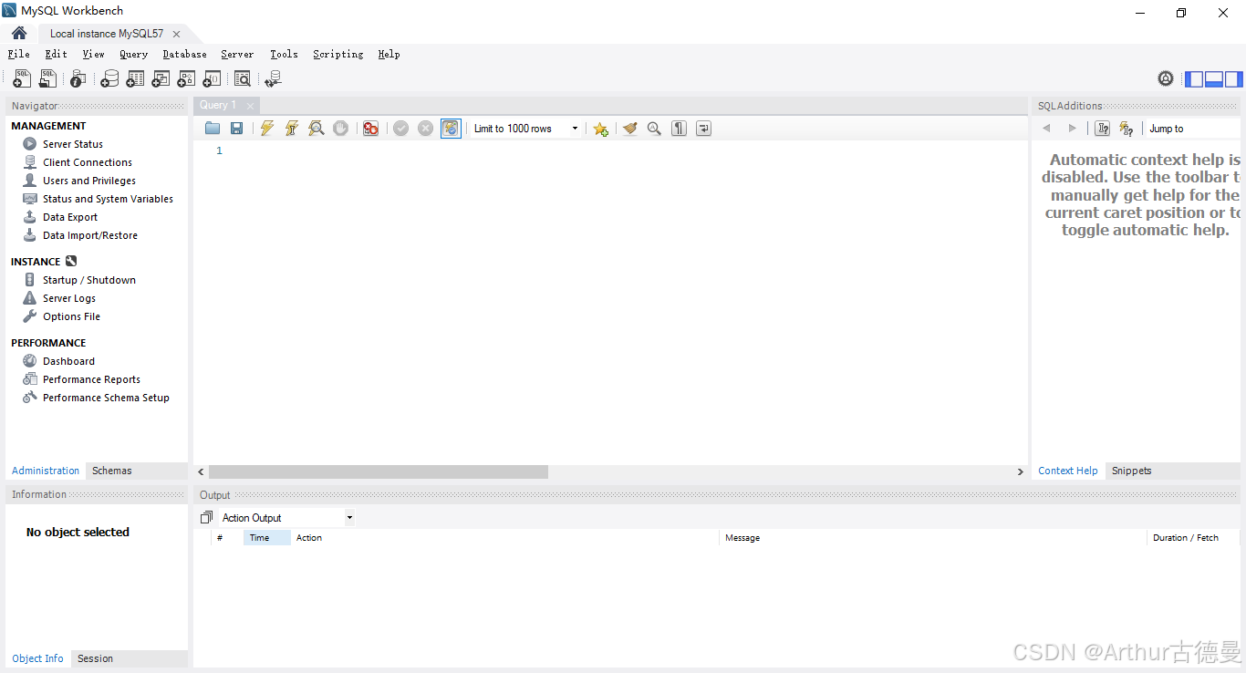Open the Scripting menu
This screenshot has width=1246, height=673.
pos(337,54)
